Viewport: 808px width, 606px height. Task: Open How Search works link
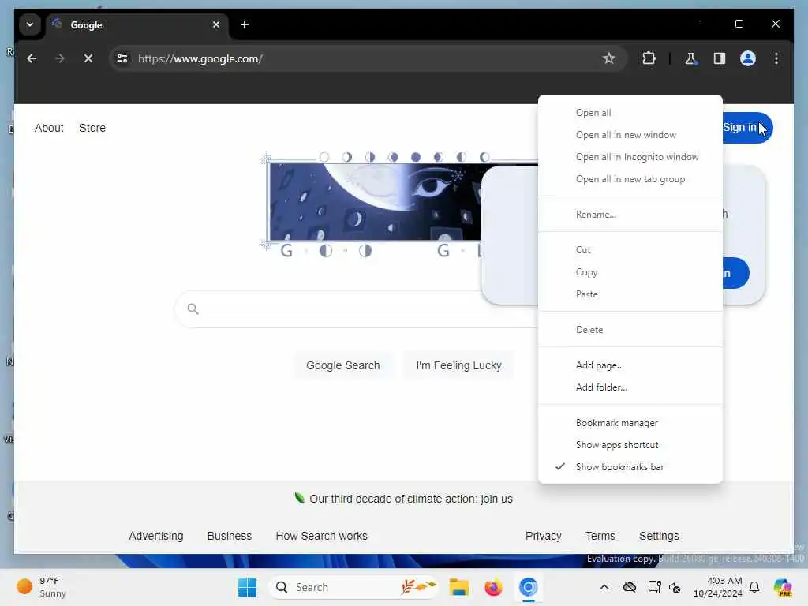click(322, 536)
